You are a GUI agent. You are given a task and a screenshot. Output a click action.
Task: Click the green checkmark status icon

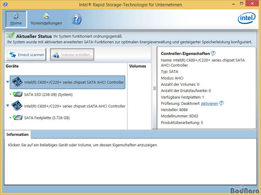point(10,36)
